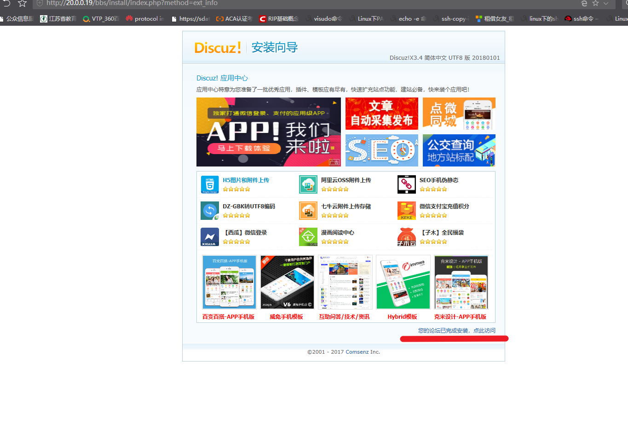Open the 阿里云OSS附件上传 text link

346,180
